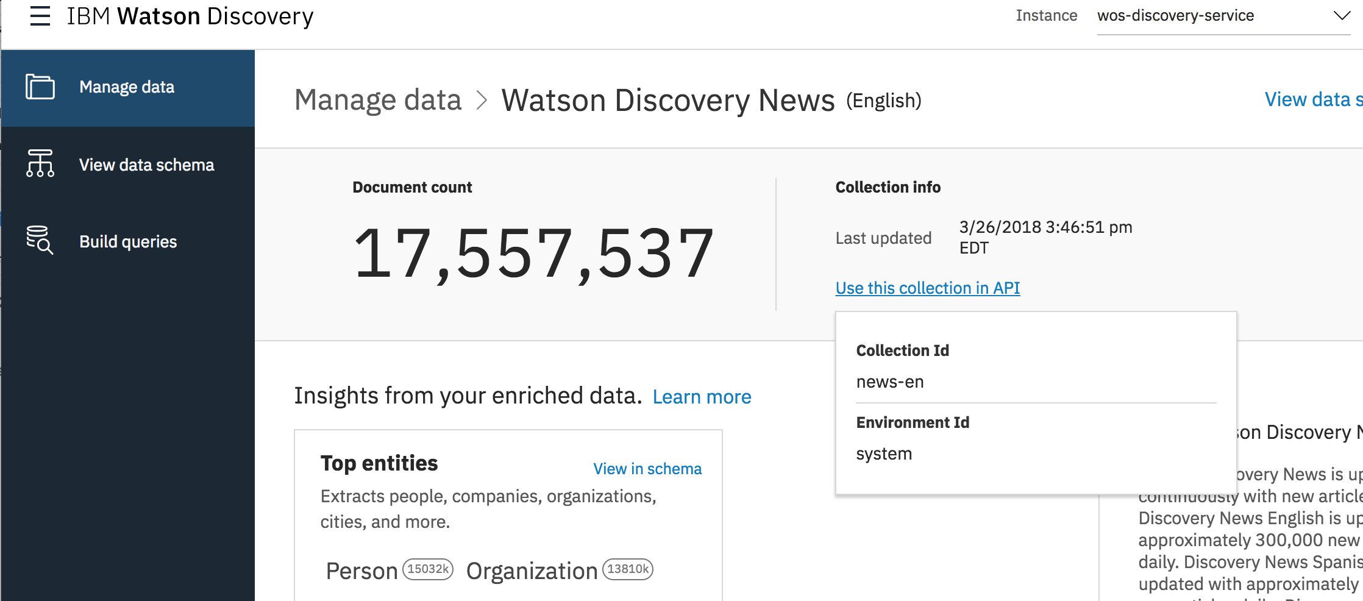Expand the Instance dropdown chevron
This screenshot has width=1363, height=601.
point(1342,16)
